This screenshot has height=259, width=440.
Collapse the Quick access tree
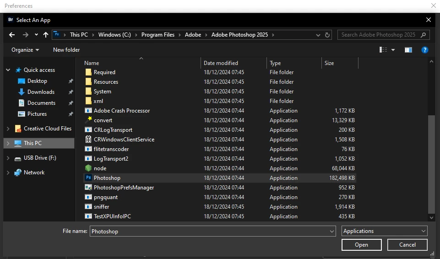tap(8, 70)
